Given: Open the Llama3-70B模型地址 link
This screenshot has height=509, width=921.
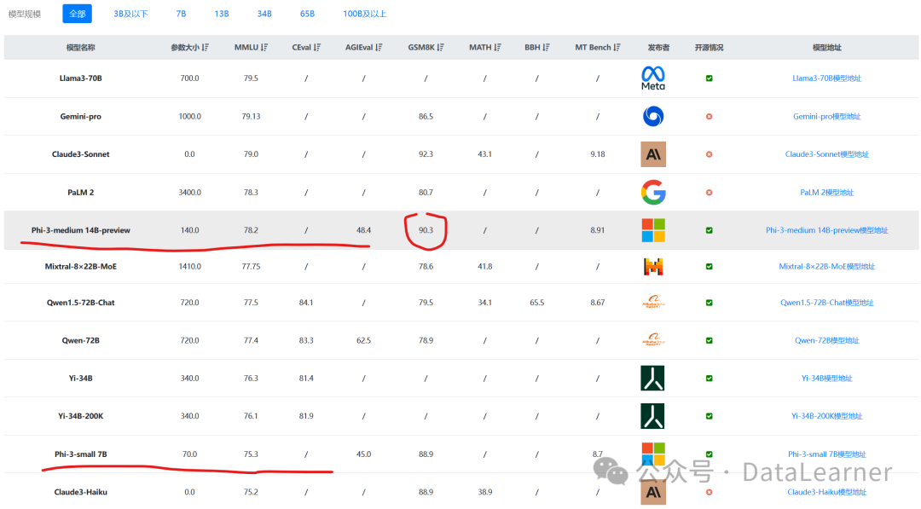Looking at the screenshot, I should point(826,78).
